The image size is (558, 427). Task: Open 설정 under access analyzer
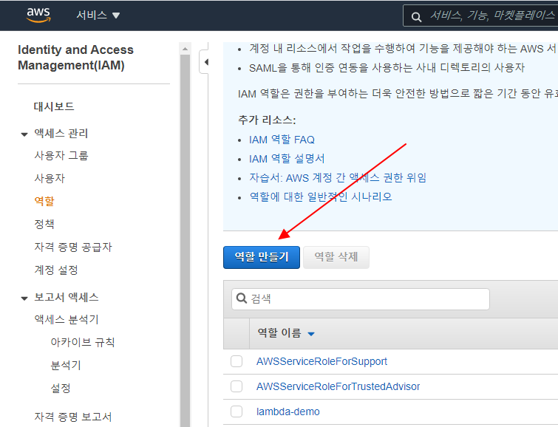[61, 388]
